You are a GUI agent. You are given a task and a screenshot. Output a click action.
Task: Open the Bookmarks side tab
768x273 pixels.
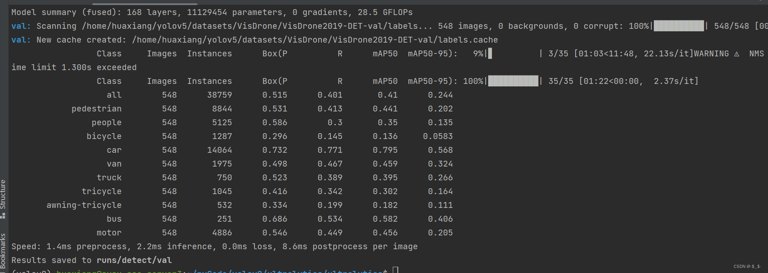pyautogui.click(x=3, y=251)
